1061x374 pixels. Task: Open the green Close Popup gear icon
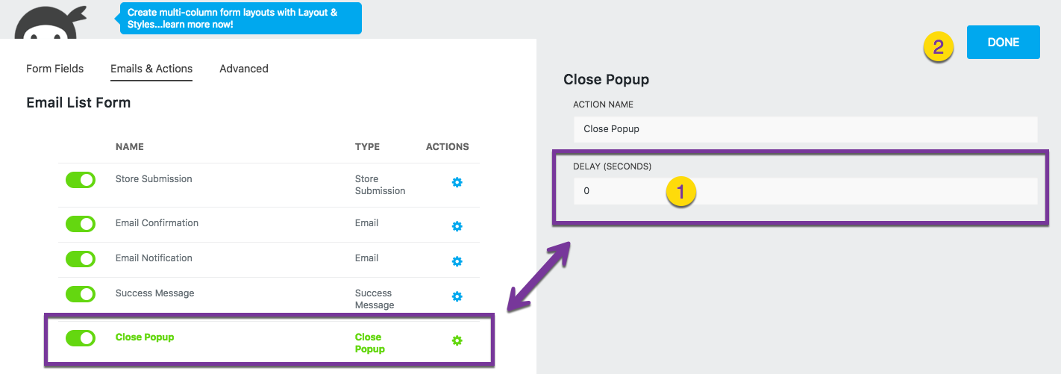(x=457, y=340)
